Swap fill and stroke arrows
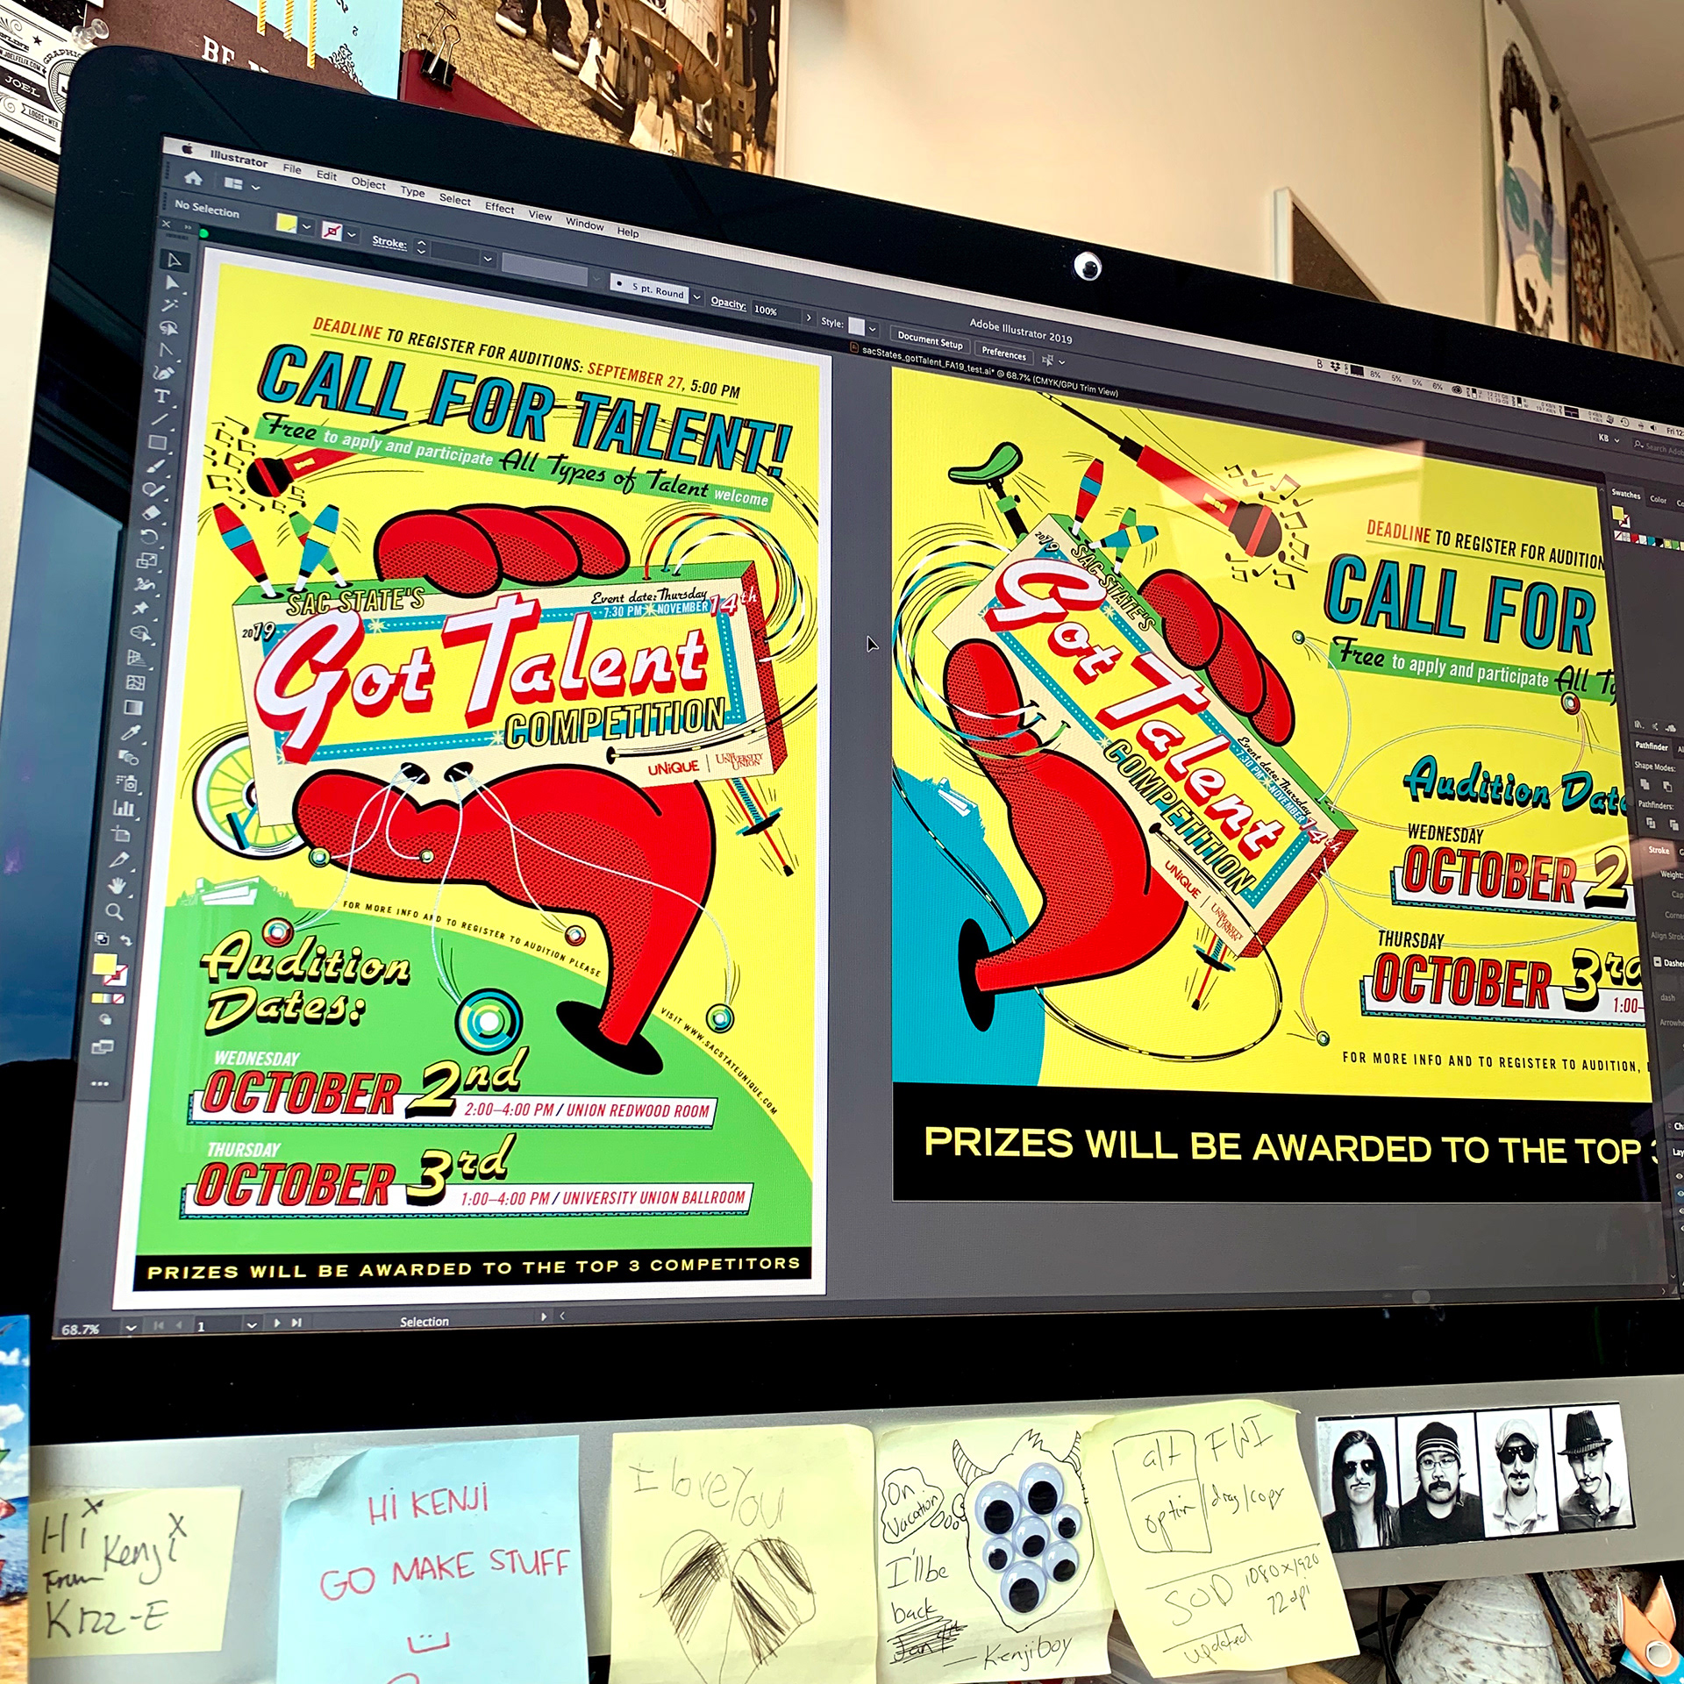Viewport: 1684px width, 1684px height. (125, 940)
